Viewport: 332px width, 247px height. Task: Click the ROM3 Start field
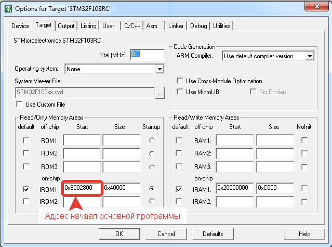82,167
